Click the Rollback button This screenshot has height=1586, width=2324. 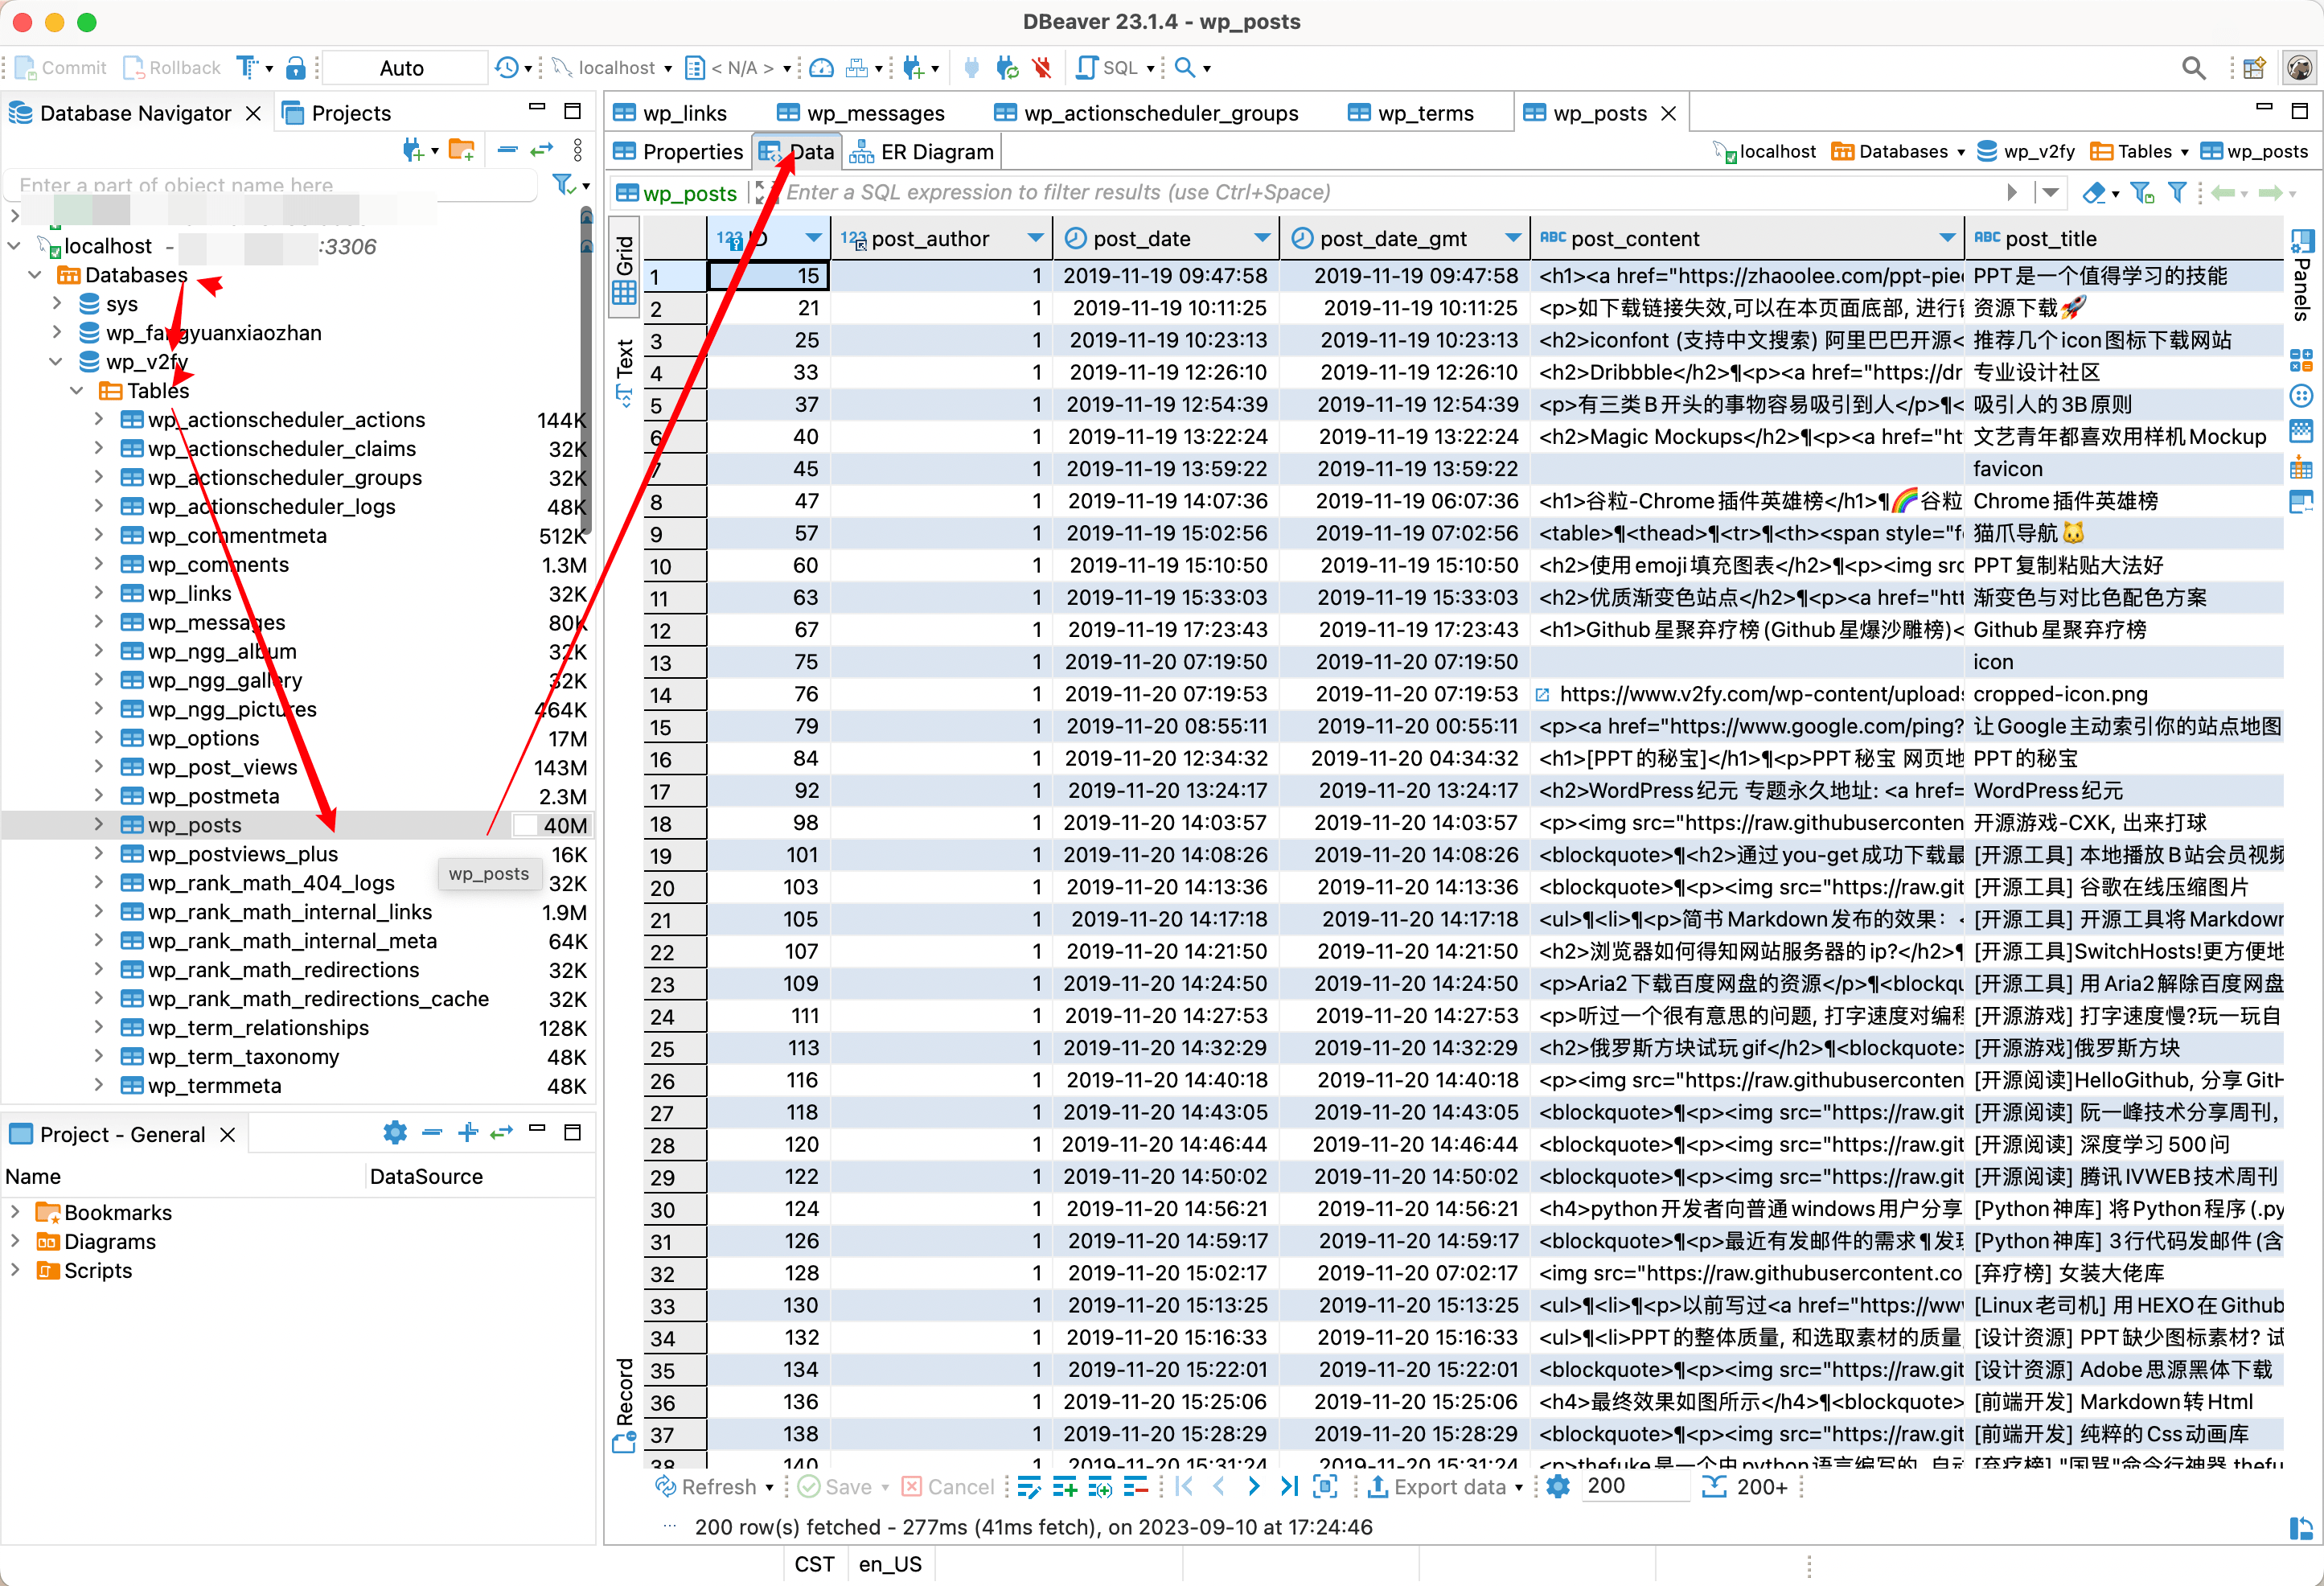click(x=171, y=68)
